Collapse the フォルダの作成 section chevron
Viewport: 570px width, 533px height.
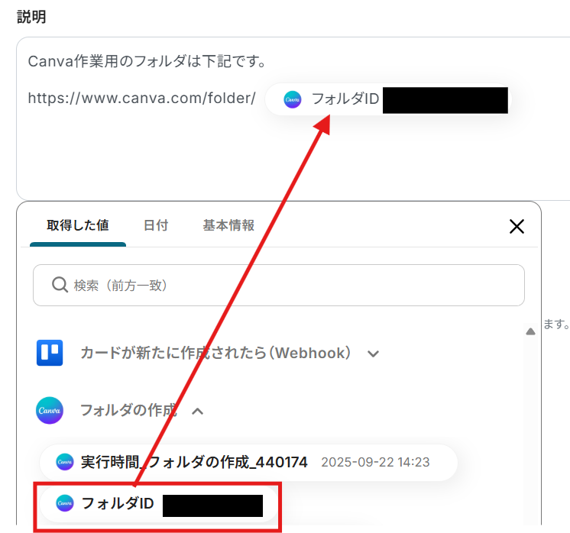point(197,412)
